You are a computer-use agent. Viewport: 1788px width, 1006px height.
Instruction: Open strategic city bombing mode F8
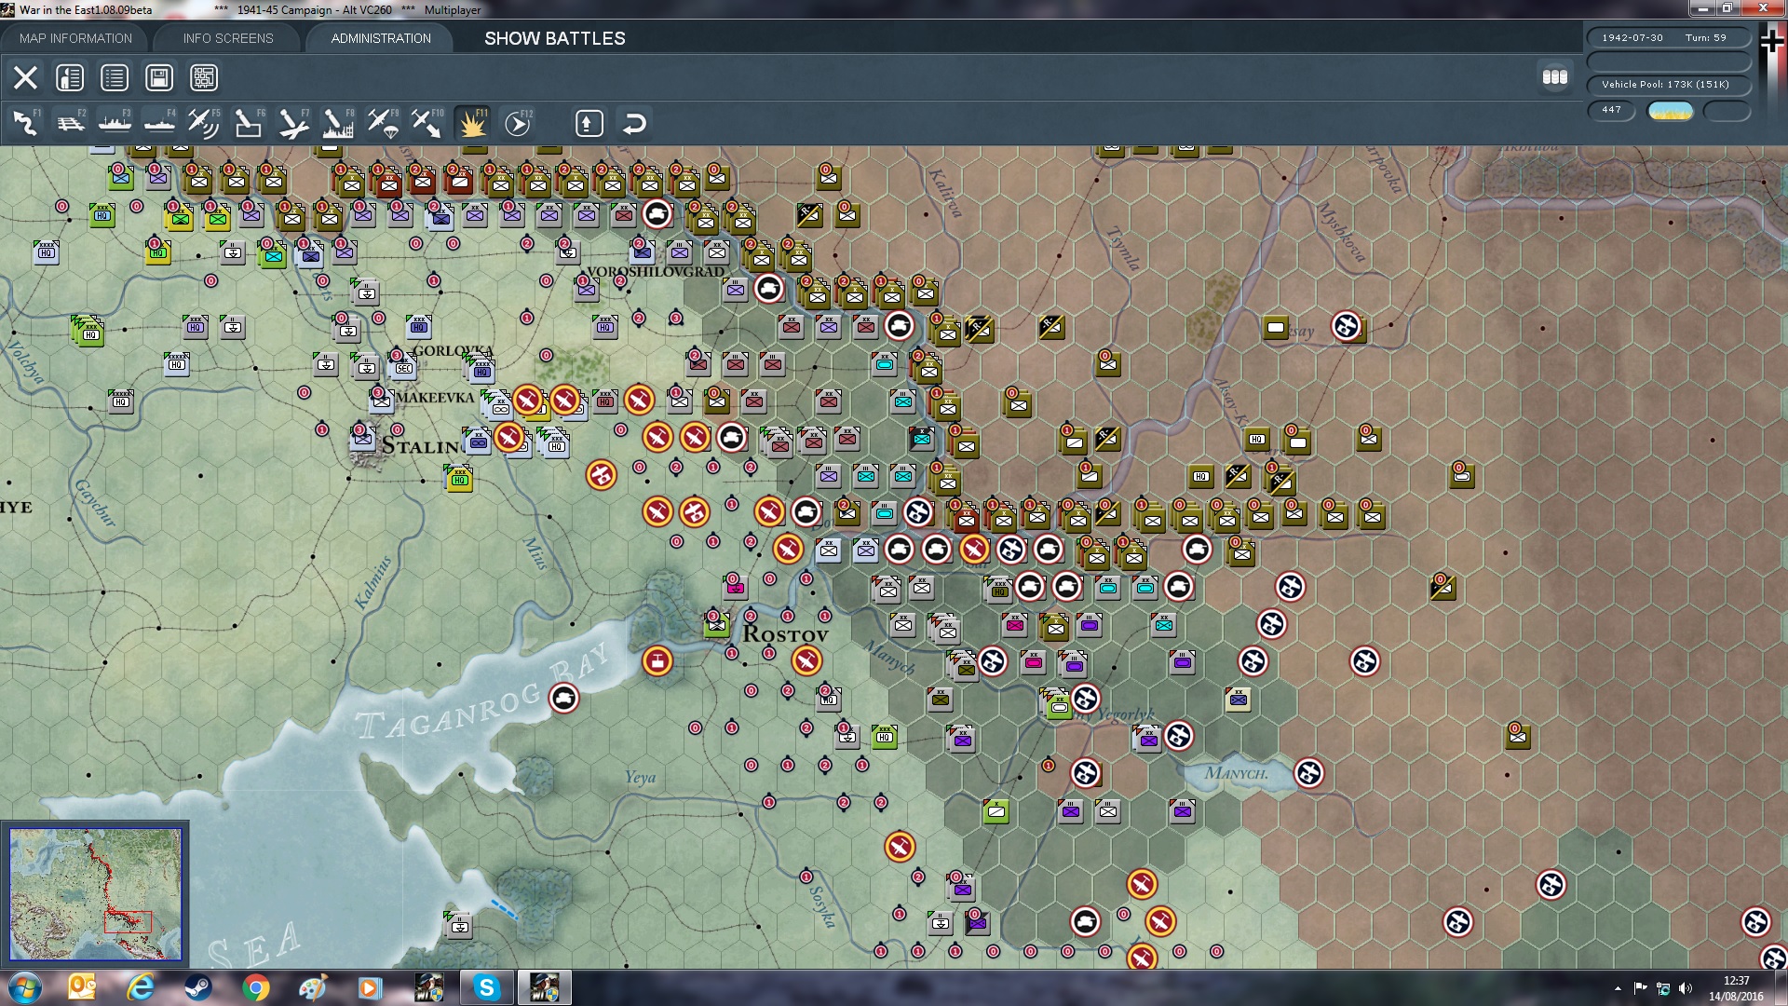click(337, 122)
